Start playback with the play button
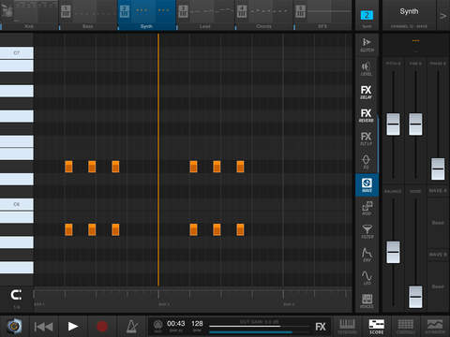 point(73,327)
